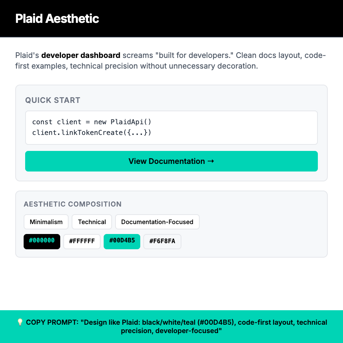Click the teal COPY PROMPT banner
The width and height of the screenshot is (343, 343).
click(171, 326)
